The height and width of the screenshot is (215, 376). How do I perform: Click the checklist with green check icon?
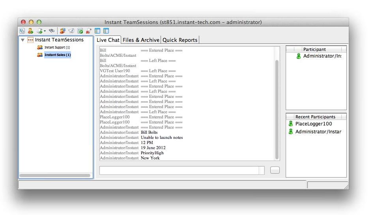click(80, 31)
